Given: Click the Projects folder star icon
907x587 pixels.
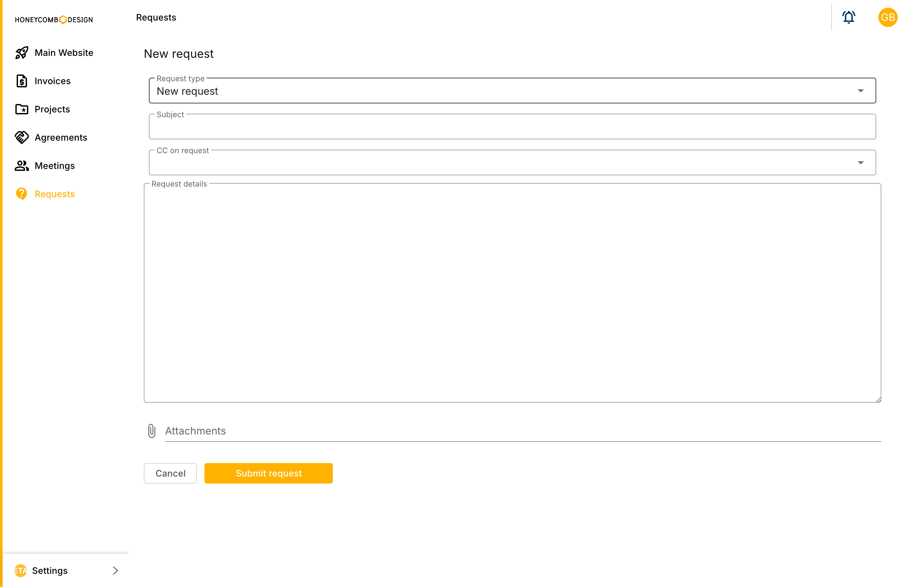Looking at the screenshot, I should (22, 109).
